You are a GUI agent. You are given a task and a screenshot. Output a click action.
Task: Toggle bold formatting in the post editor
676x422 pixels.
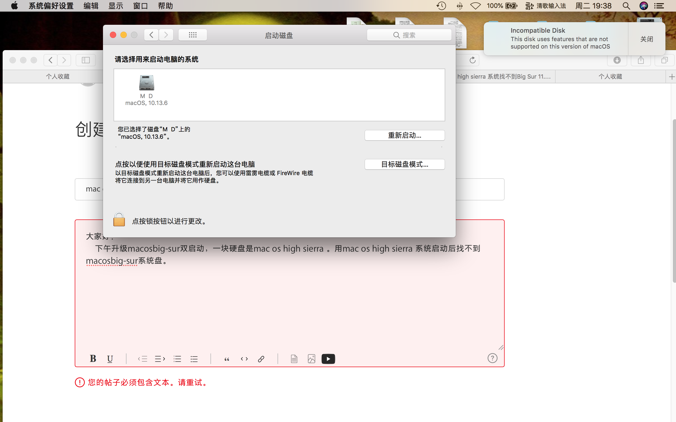[93, 358]
